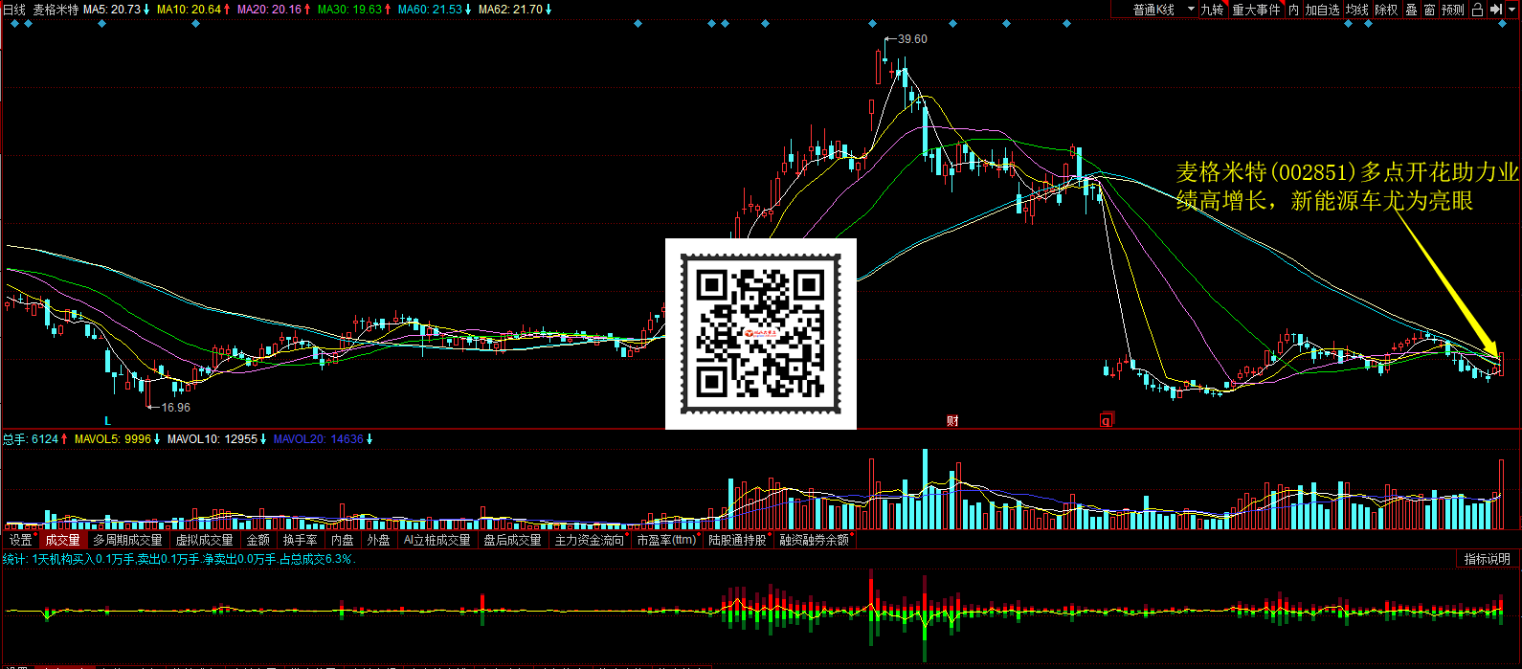Toggle 除权 ex-rights adjustment
This screenshot has width=1522, height=669.
pos(1386,10)
